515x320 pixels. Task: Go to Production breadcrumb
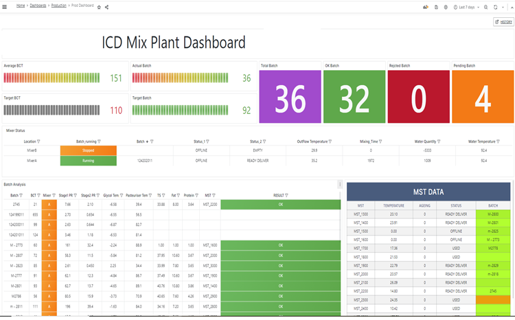tap(59, 5)
